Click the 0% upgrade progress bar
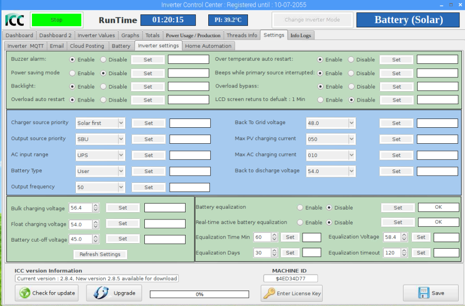Screen dimensions: 465x306 199,294
